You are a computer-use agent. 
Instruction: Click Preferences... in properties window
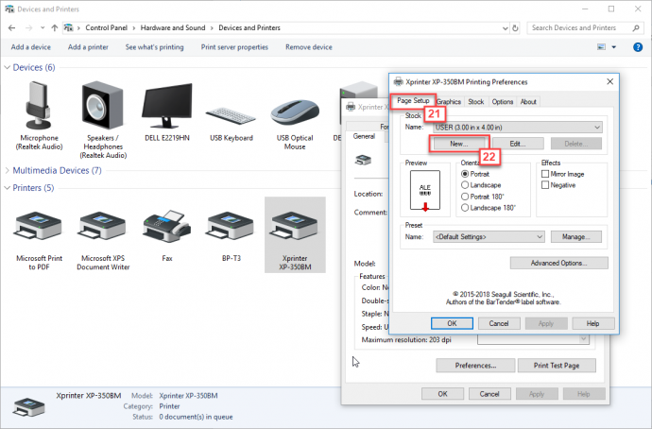(475, 366)
